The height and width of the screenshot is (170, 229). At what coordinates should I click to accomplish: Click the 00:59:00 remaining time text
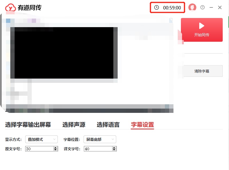pyautogui.click(x=172, y=8)
